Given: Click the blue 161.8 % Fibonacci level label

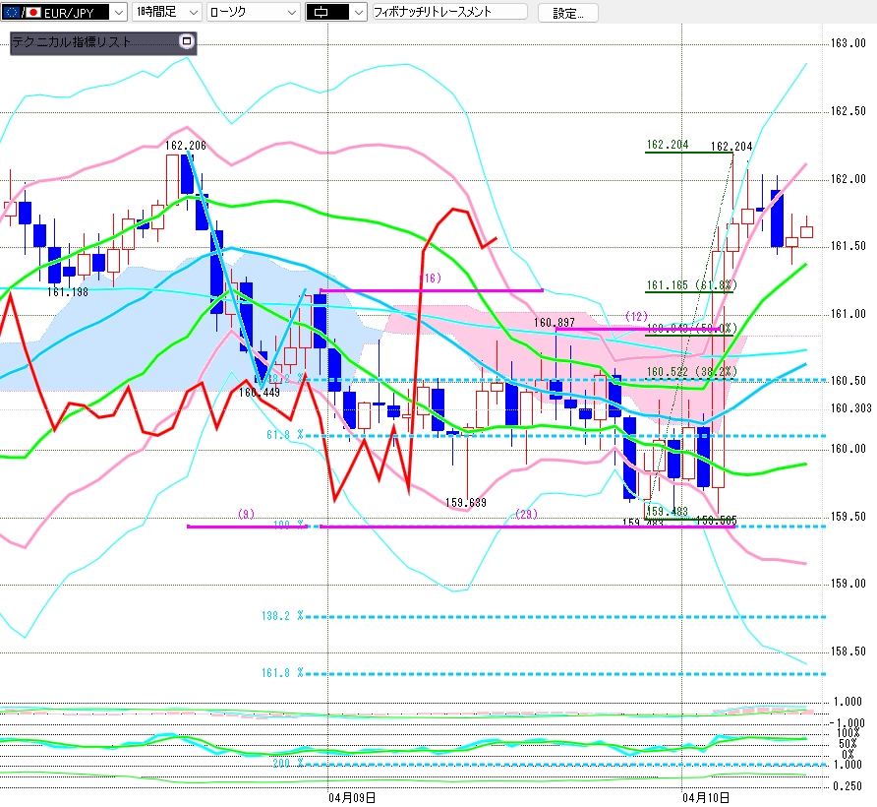Looking at the screenshot, I should click(282, 673).
